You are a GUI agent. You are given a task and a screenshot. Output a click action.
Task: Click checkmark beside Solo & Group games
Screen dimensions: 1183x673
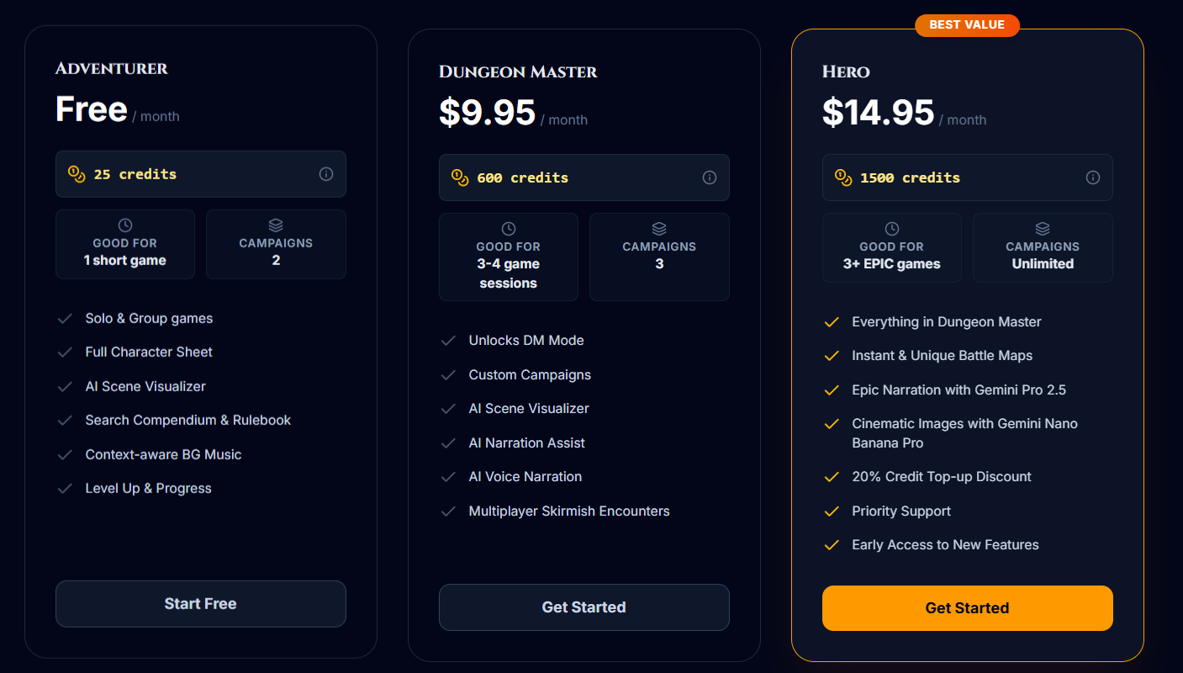pyautogui.click(x=65, y=319)
